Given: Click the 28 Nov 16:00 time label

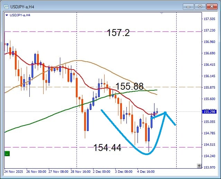Looking at the screenshot, I should pos(81,171).
